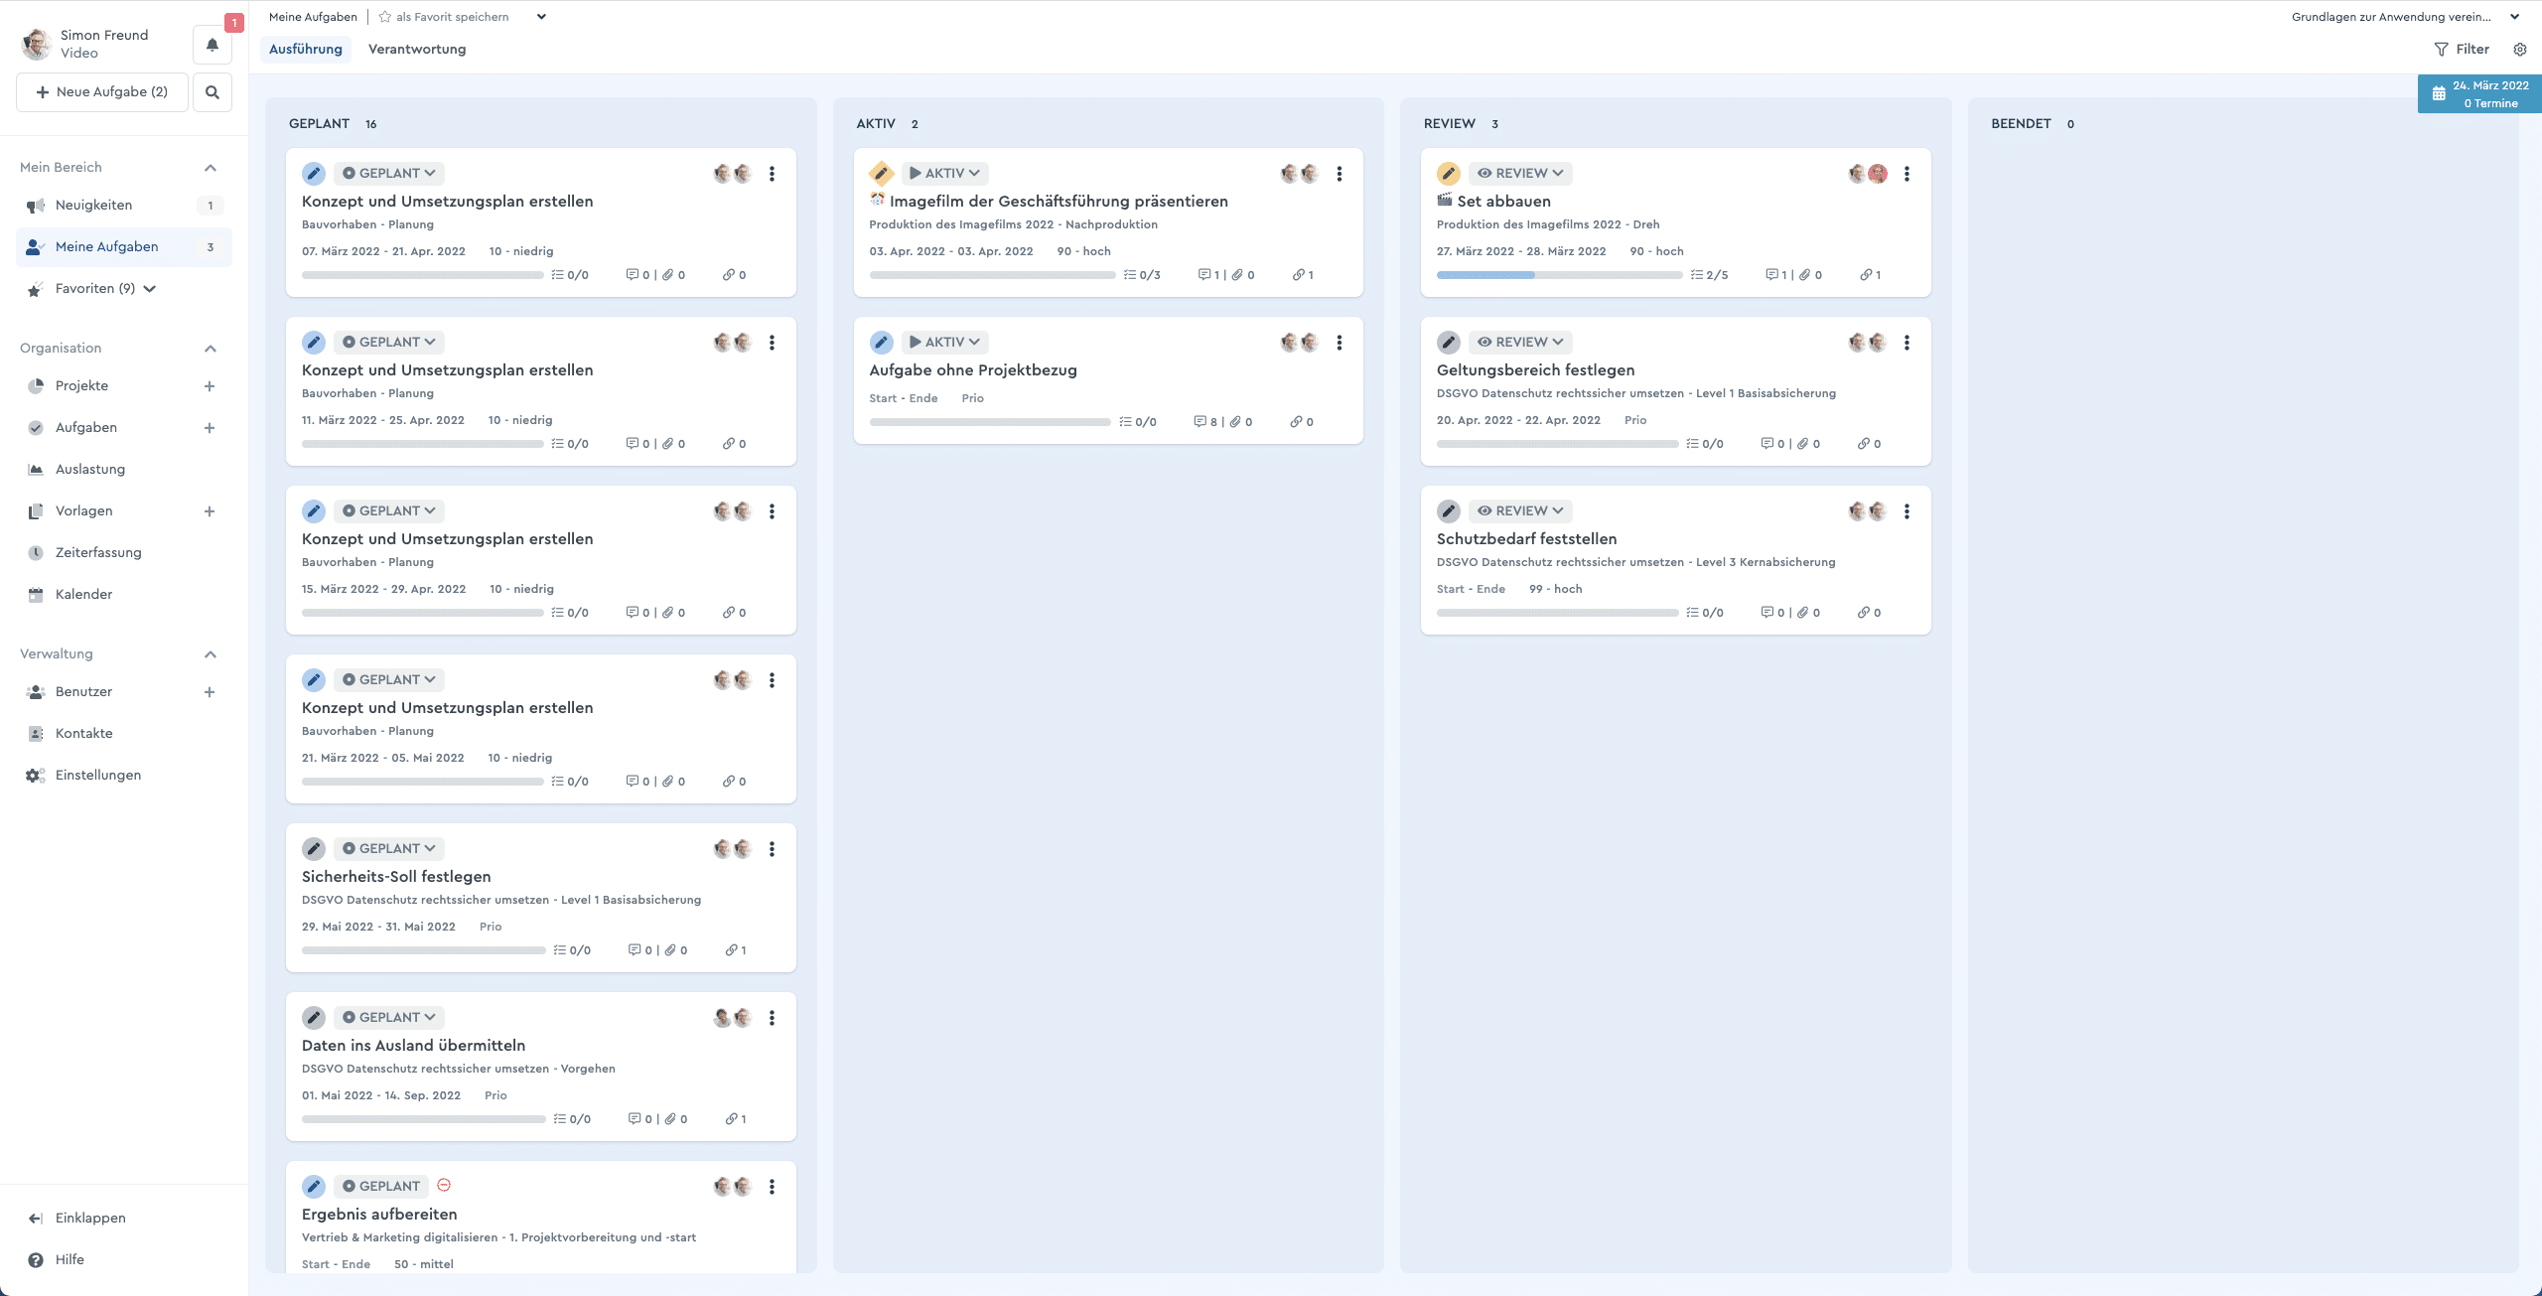Image resolution: width=2542 pixels, height=1296 pixels.
Task: Click pencil icon on Imagefilm präsentieren card
Action: coord(881,174)
